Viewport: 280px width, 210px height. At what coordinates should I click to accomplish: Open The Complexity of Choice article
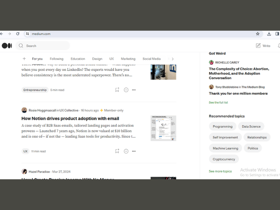click(x=239, y=73)
